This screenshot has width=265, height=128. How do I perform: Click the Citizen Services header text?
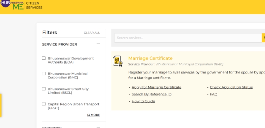(34, 5)
